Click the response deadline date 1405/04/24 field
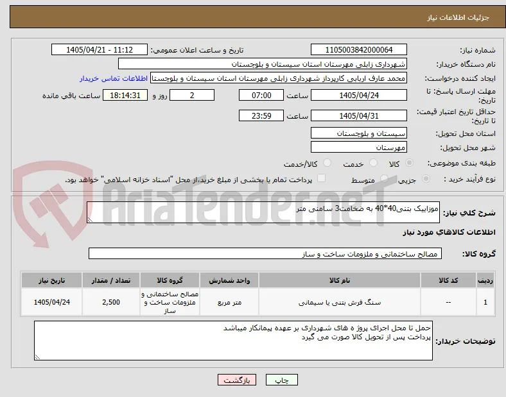Viewport: 506px width, 397px height. [x=358, y=95]
